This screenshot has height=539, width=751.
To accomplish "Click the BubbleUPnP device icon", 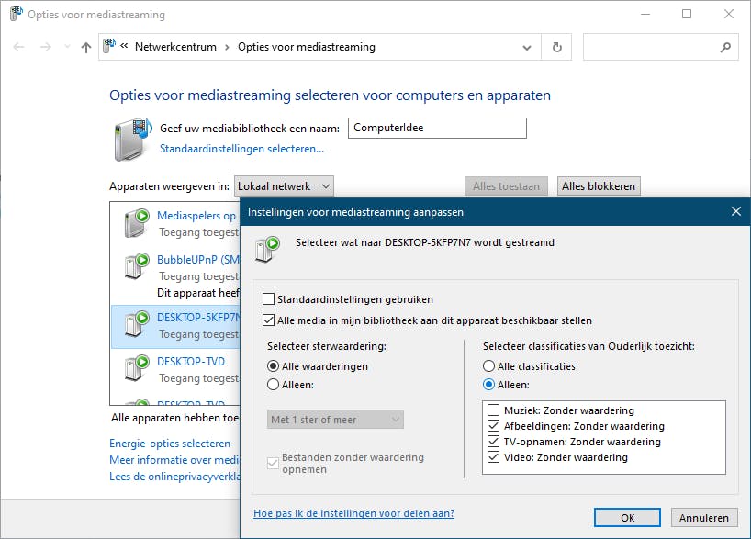I will [137, 267].
